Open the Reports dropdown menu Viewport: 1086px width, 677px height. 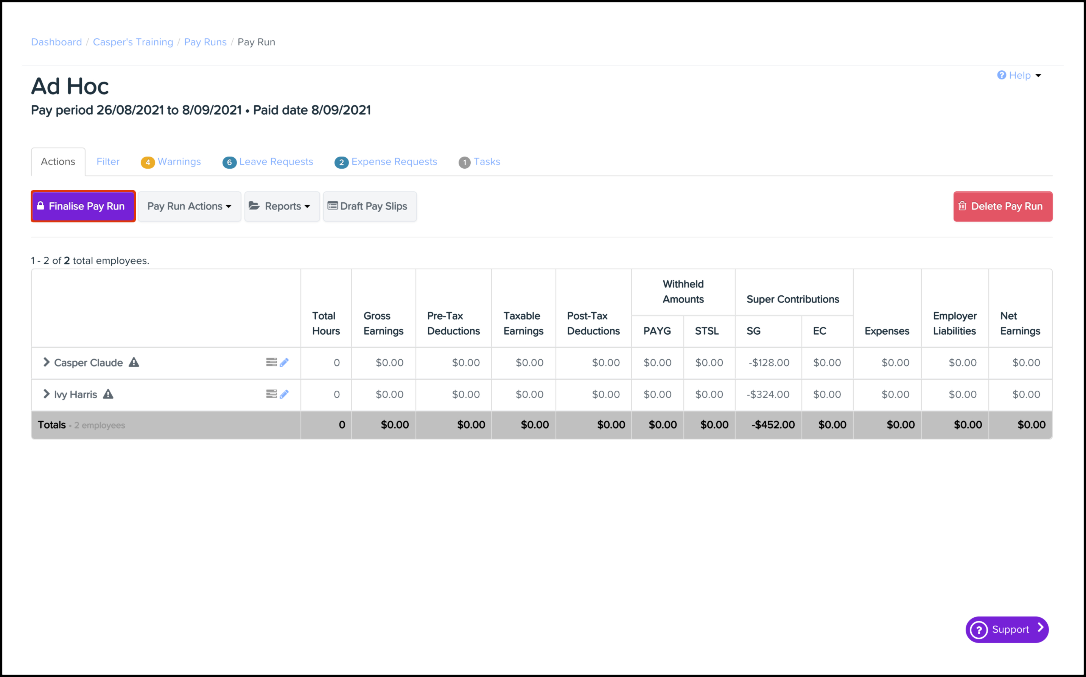tap(282, 207)
